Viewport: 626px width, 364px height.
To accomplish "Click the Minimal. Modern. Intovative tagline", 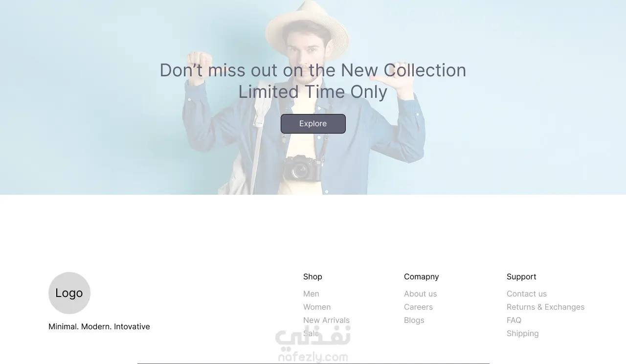I will pyautogui.click(x=99, y=326).
